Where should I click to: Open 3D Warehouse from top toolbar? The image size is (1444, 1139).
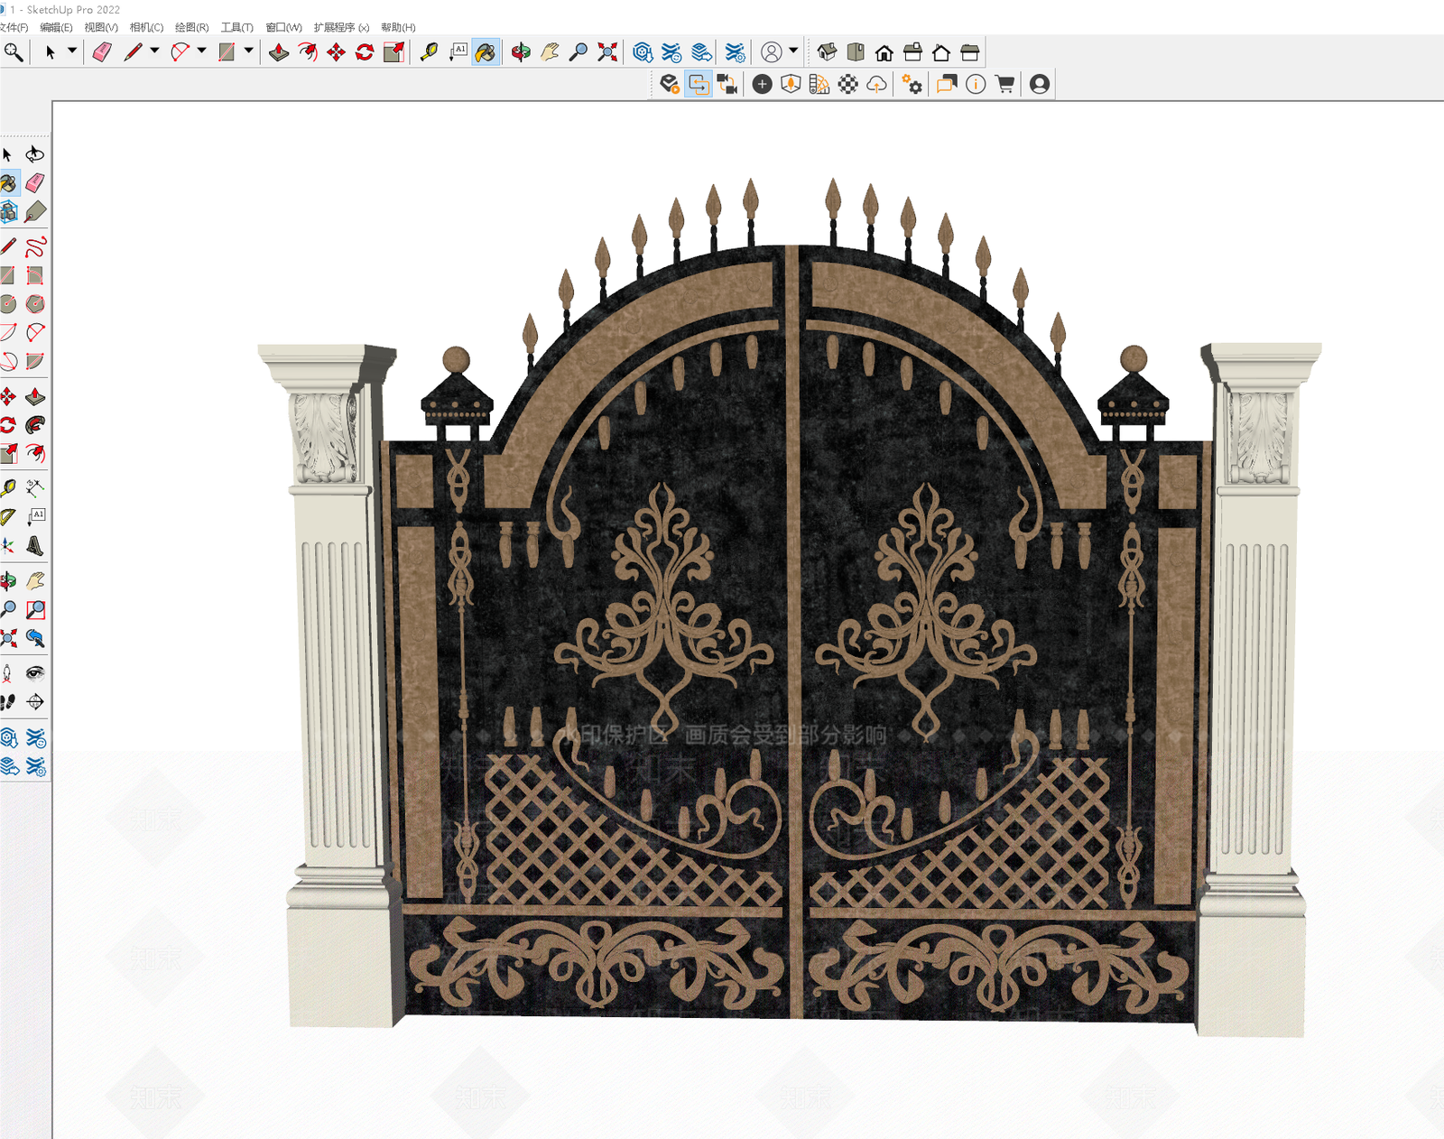pos(643,52)
